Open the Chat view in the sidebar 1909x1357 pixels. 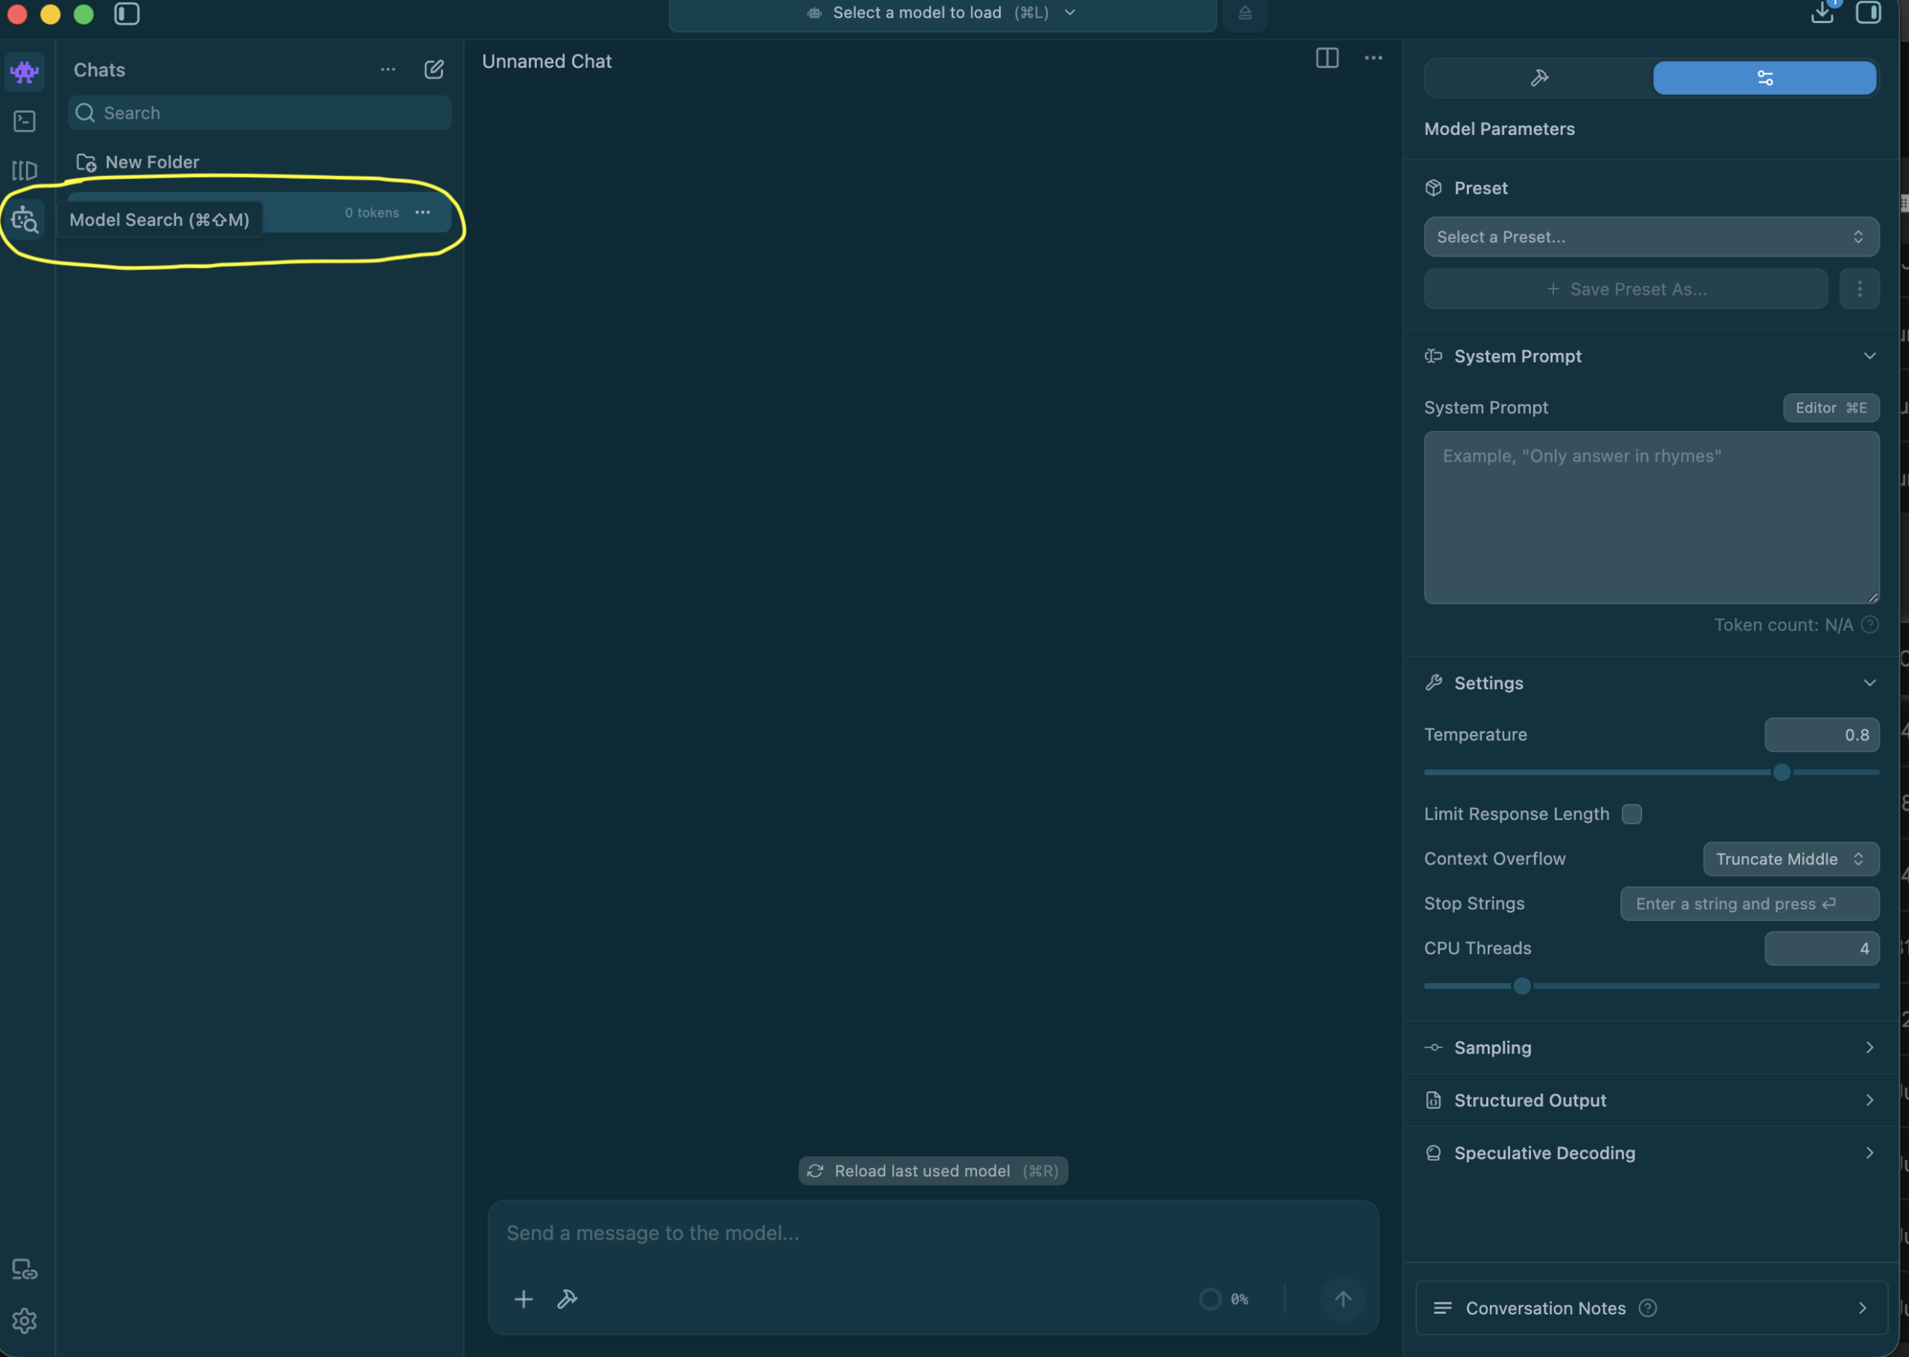click(x=24, y=72)
